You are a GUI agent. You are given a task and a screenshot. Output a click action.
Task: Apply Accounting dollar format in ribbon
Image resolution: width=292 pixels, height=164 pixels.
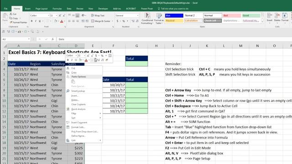coord(118,21)
